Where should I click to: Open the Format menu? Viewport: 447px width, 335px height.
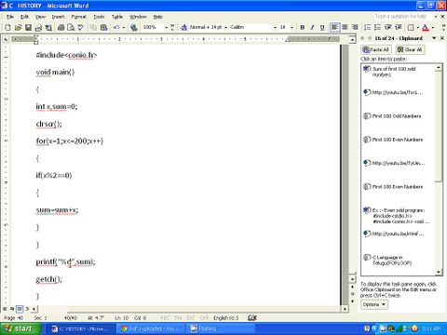coord(78,17)
